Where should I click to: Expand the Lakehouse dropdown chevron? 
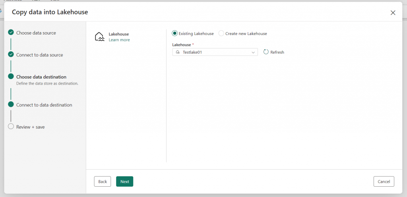point(253,52)
